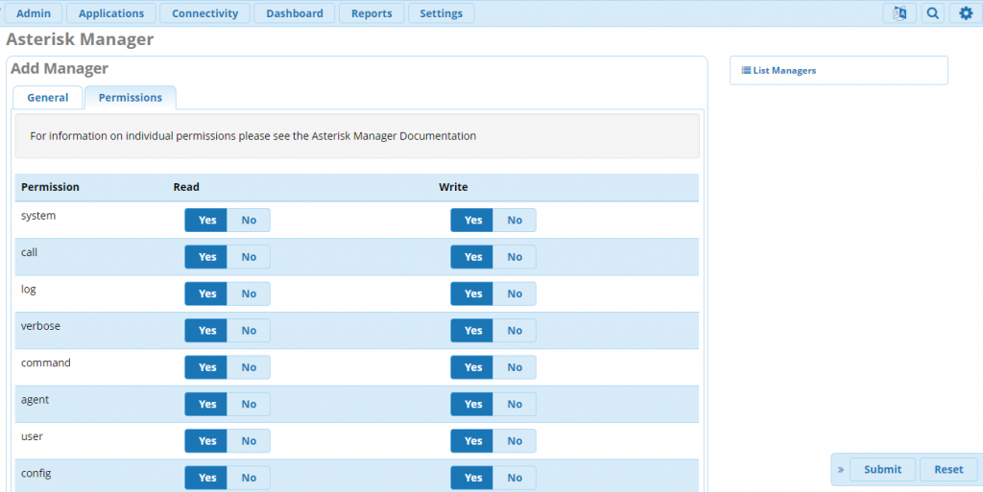The width and height of the screenshot is (983, 492).
Task: Click the list icon beside List Managers
Action: (746, 71)
